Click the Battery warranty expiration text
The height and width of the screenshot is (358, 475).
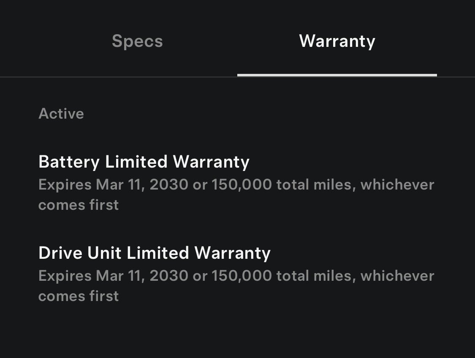click(236, 184)
